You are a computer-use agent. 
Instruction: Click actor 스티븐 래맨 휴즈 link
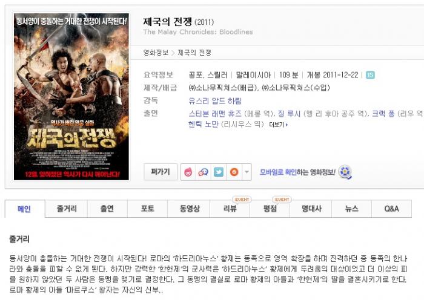(215, 114)
